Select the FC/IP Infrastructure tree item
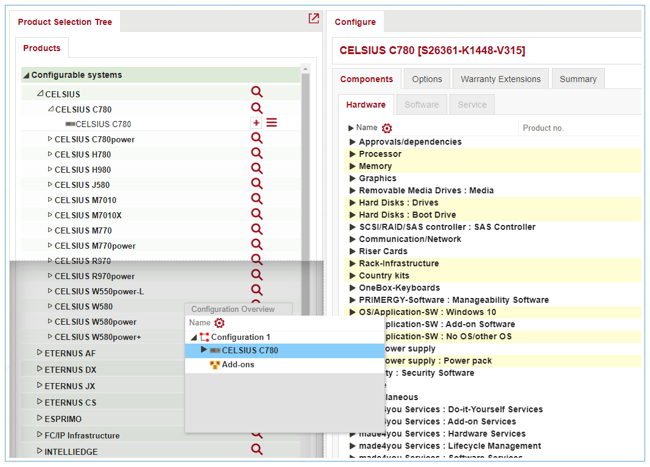The image size is (650, 467). [82, 435]
